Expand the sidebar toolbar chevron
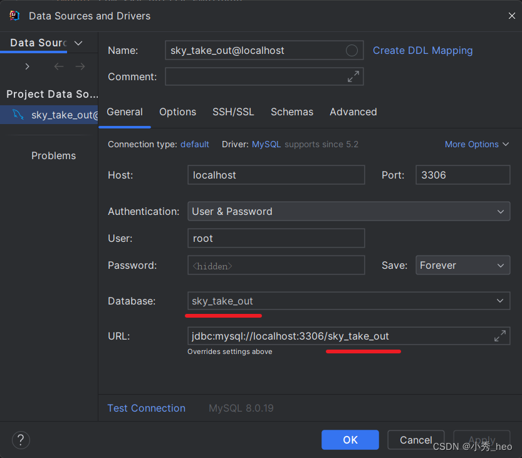Screen dimensions: 522x458 click(x=28, y=66)
